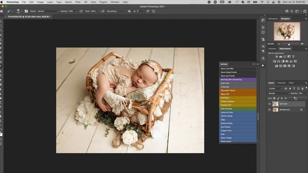Add a Black & White adjustment

point(282,62)
